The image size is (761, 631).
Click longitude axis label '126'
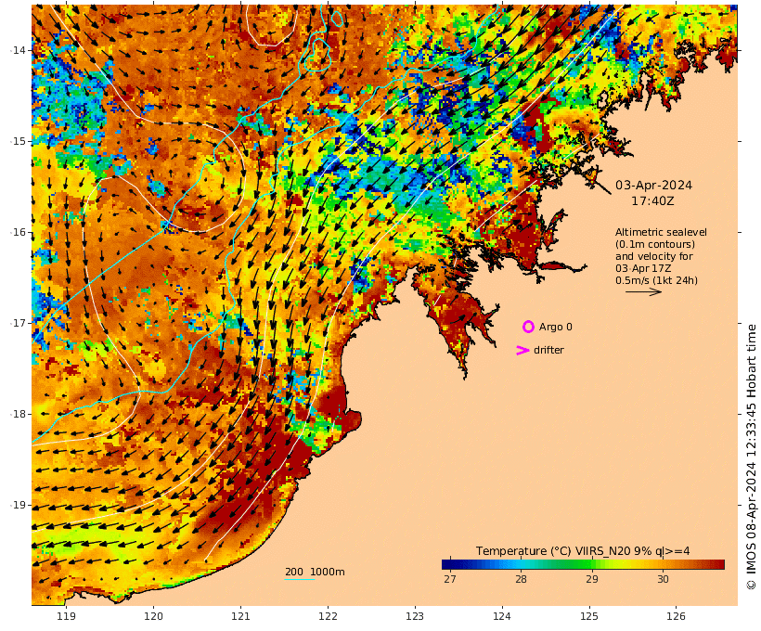click(676, 616)
